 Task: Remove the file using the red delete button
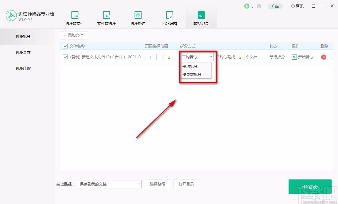click(324, 57)
